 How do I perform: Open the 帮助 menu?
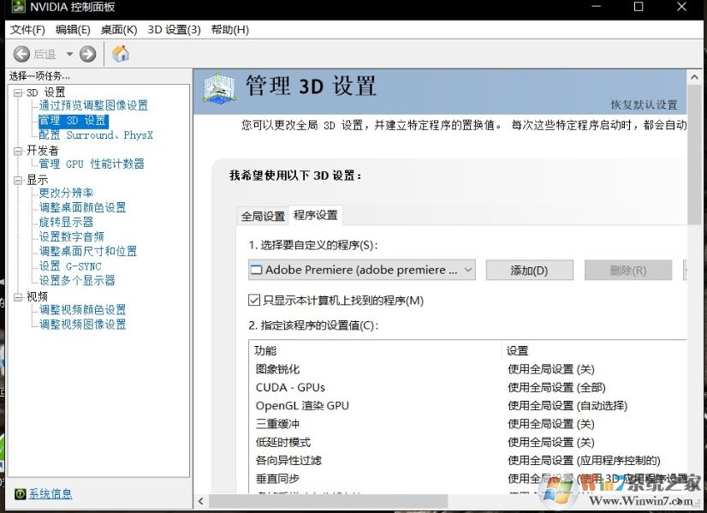[x=226, y=28]
